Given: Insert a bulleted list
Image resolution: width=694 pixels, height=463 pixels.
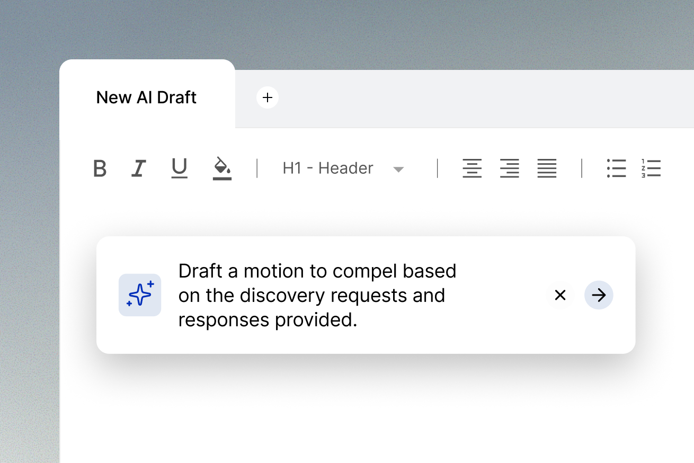Looking at the screenshot, I should coord(616,168).
